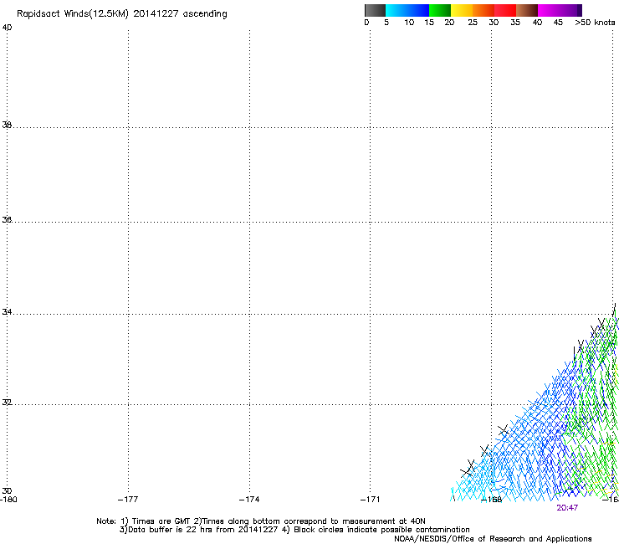Click the 'Rapidscat Winds(12.5KM) 20141227 ascending' title
This screenshot has height=544, width=619.
122,14
